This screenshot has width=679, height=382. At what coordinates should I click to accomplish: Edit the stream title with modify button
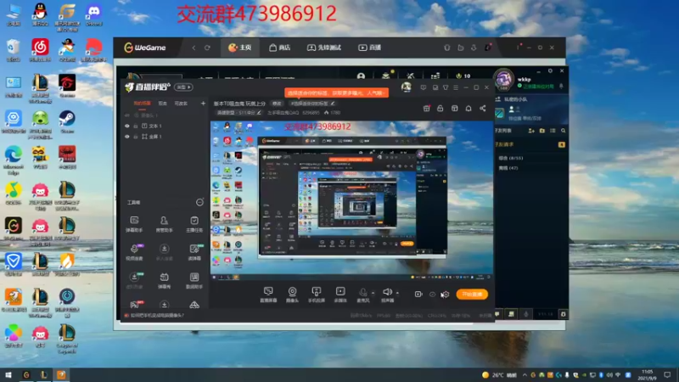(277, 104)
